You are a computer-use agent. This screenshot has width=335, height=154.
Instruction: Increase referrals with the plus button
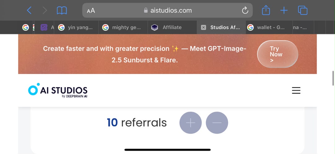click(190, 123)
